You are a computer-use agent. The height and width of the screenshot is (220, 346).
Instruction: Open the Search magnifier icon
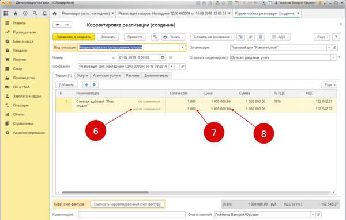[35, 13]
